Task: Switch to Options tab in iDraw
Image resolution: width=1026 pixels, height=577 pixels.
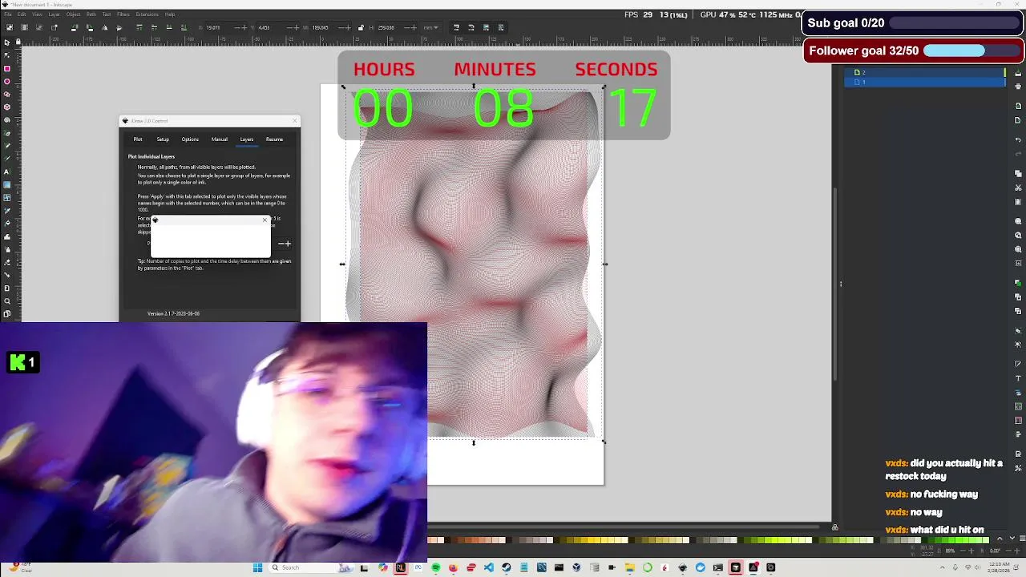Action: (190, 139)
